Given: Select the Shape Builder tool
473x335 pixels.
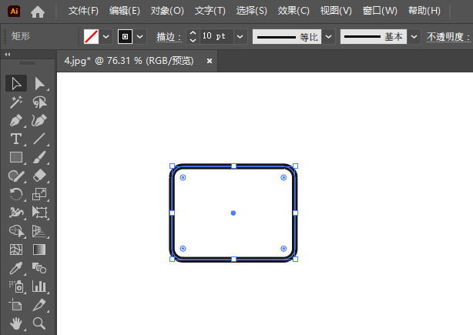Looking at the screenshot, I should 16,231.
